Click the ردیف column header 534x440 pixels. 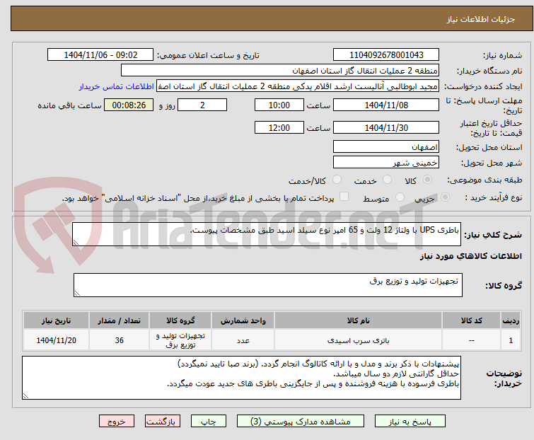tap(511, 320)
